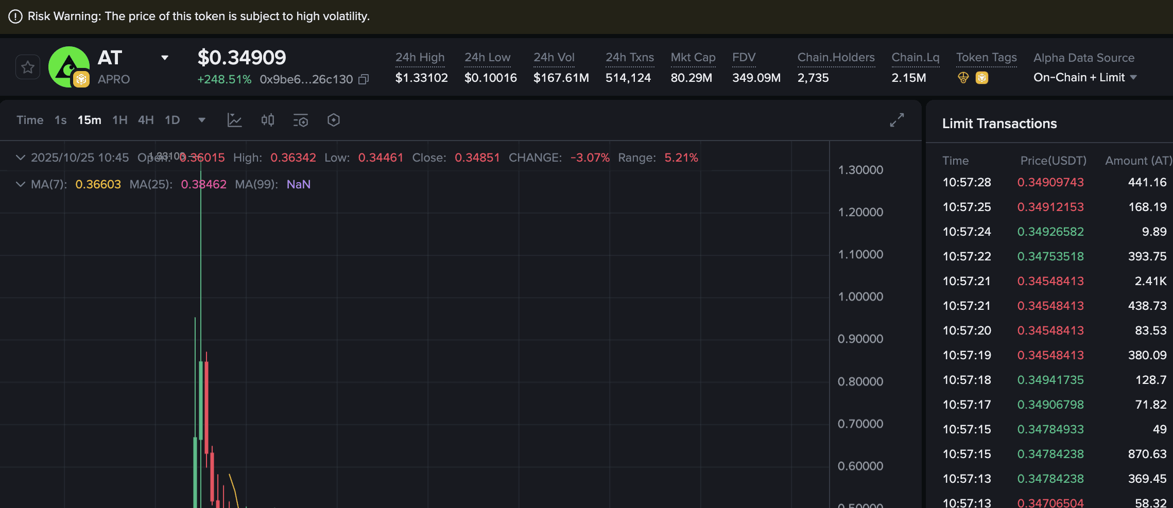Screen dimensions: 1173x508
Task: Select the 870.63 amount transaction row
Action: click(x=1055, y=454)
